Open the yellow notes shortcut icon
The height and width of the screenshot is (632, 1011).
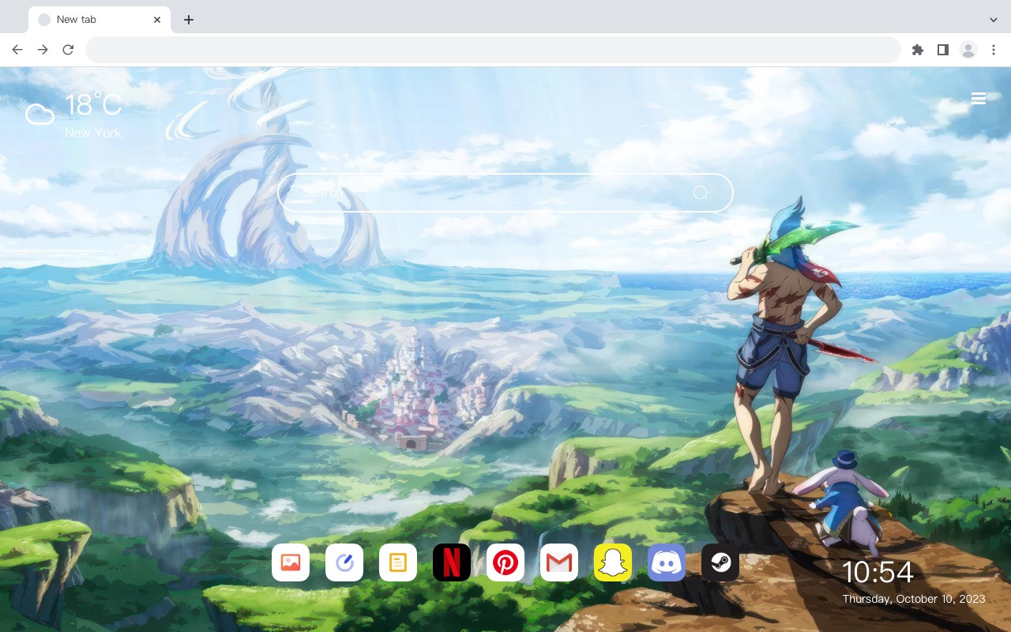click(398, 562)
